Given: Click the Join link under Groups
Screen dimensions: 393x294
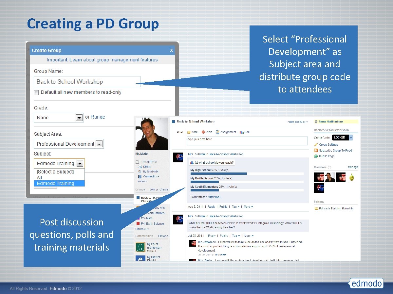Looking at the screenshot, I should tap(152, 189).
